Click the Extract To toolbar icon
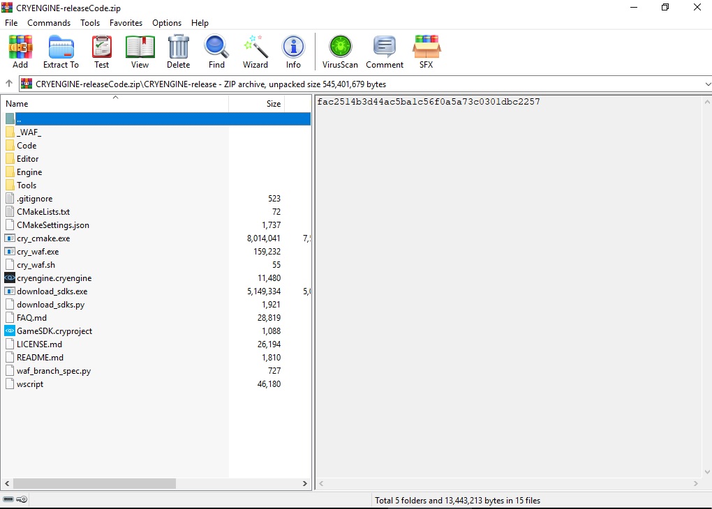This screenshot has width=712, height=509. [61, 47]
